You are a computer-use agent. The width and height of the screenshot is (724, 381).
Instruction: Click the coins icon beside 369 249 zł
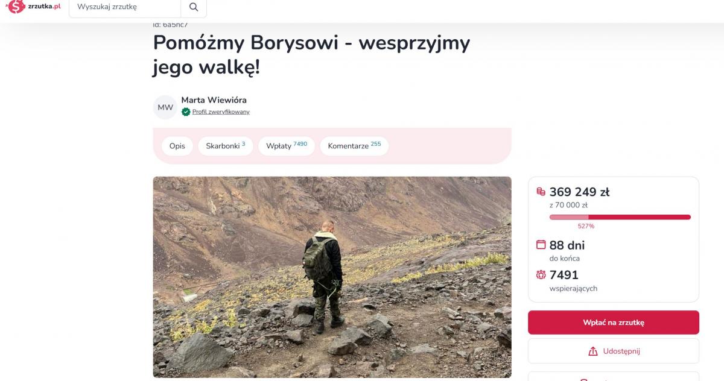click(x=541, y=192)
